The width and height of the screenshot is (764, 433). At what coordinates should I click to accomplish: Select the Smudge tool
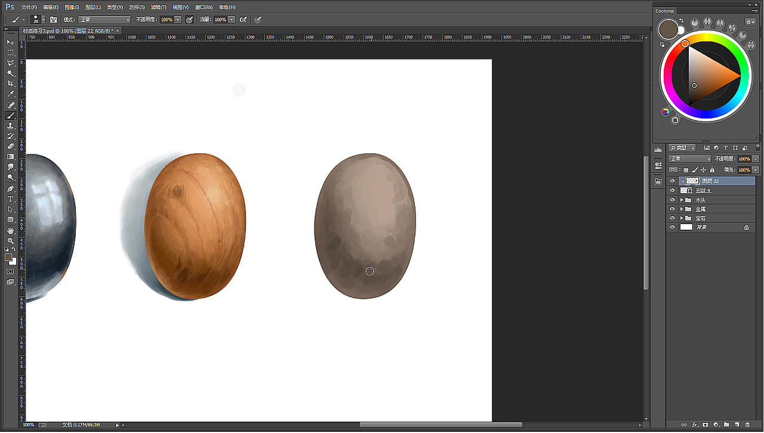tap(10, 167)
